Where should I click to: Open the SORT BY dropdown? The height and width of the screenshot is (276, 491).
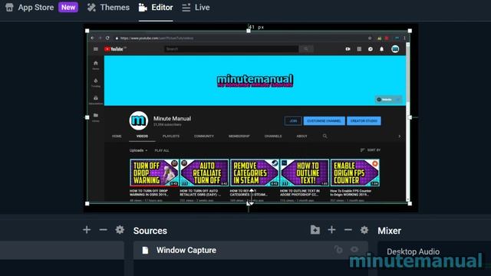(x=371, y=150)
